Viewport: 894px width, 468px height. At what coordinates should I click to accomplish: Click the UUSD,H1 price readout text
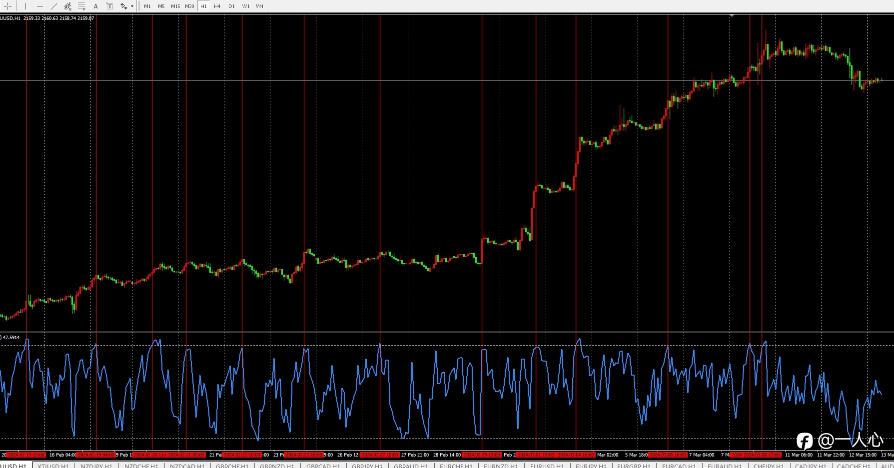(x=47, y=18)
